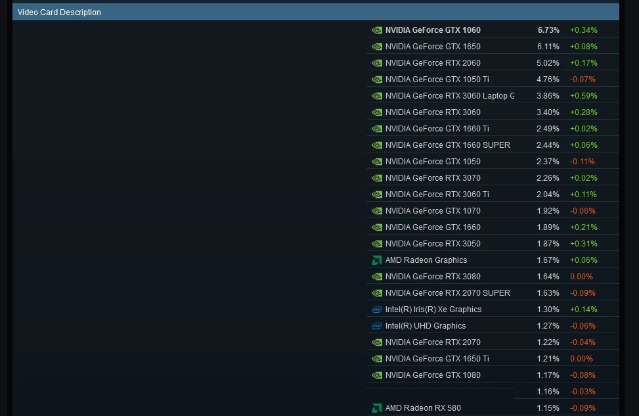Select "NVIDIA GeForce GTX 1080" text
Screen dimensions: 639x416
tap(433, 375)
